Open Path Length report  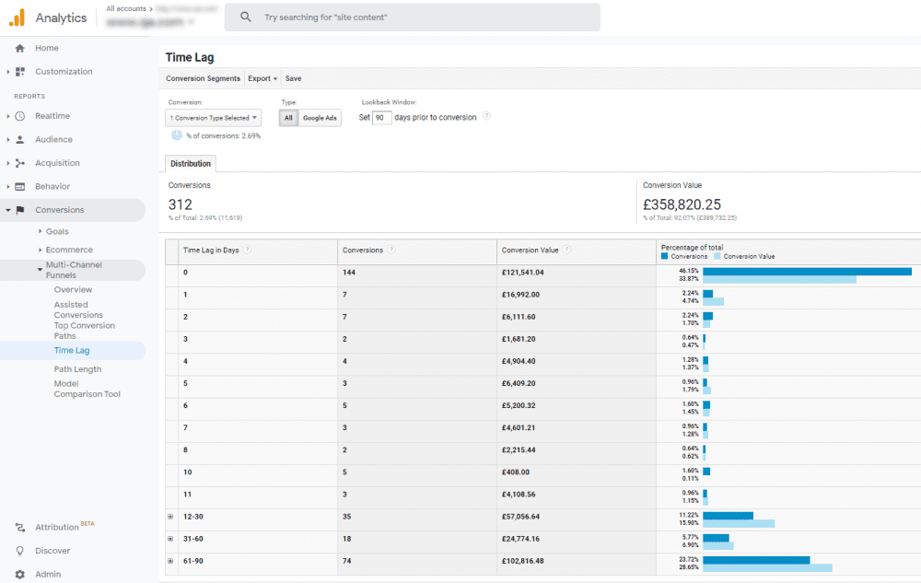click(x=77, y=369)
